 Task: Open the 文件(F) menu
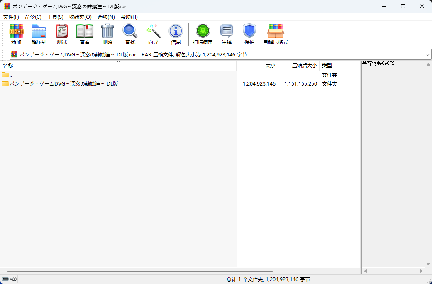pyautogui.click(x=11, y=17)
